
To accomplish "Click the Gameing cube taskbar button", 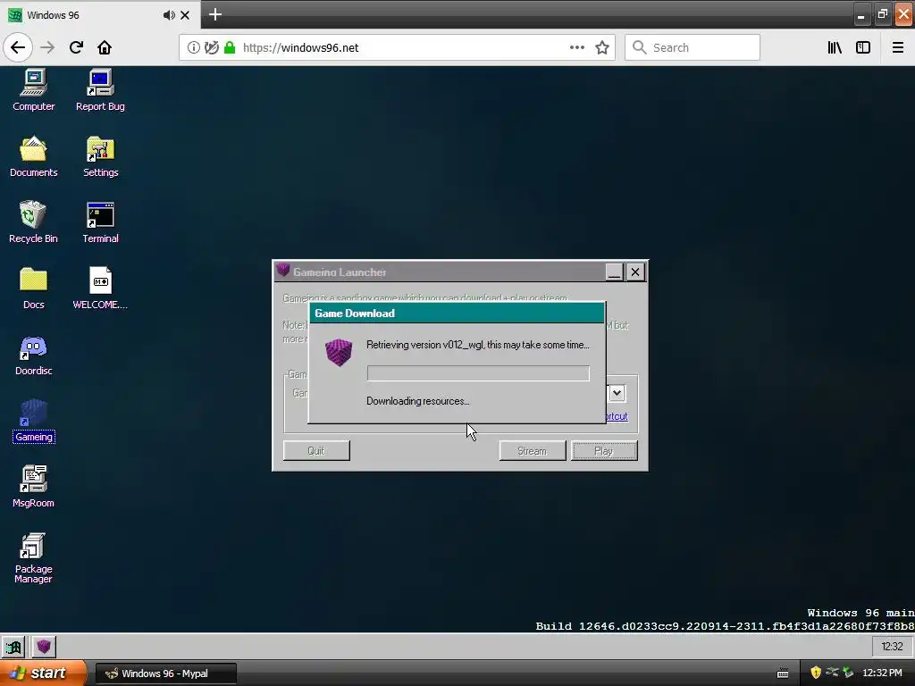I will point(43,647).
